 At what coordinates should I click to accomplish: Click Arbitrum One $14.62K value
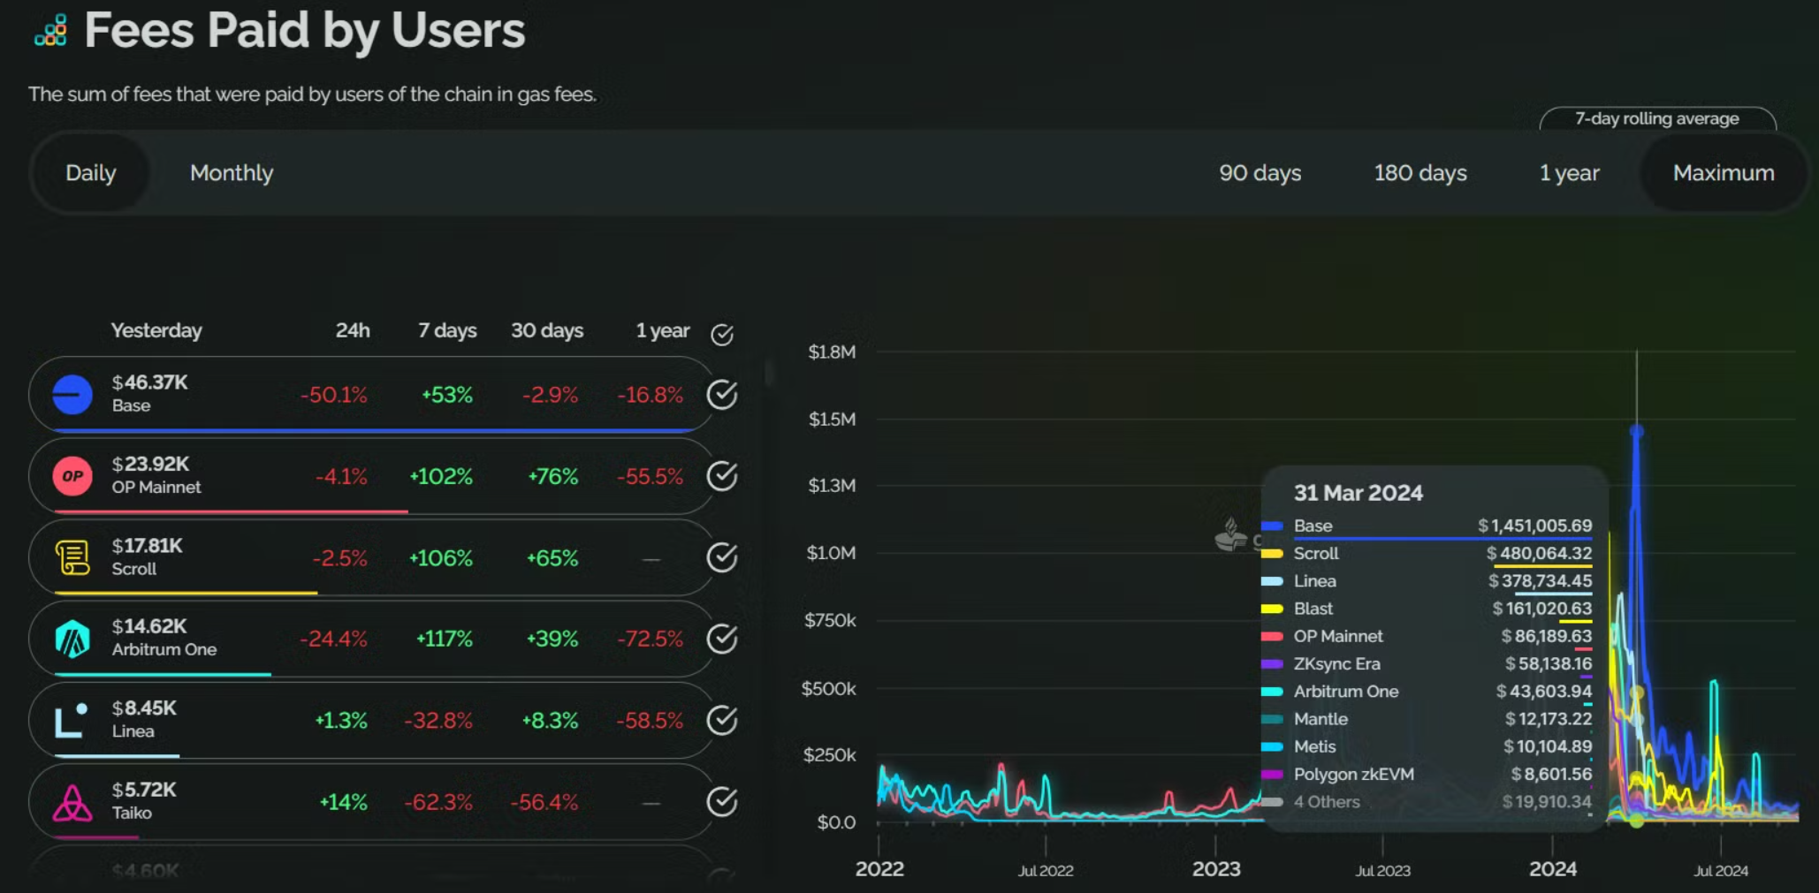149,626
